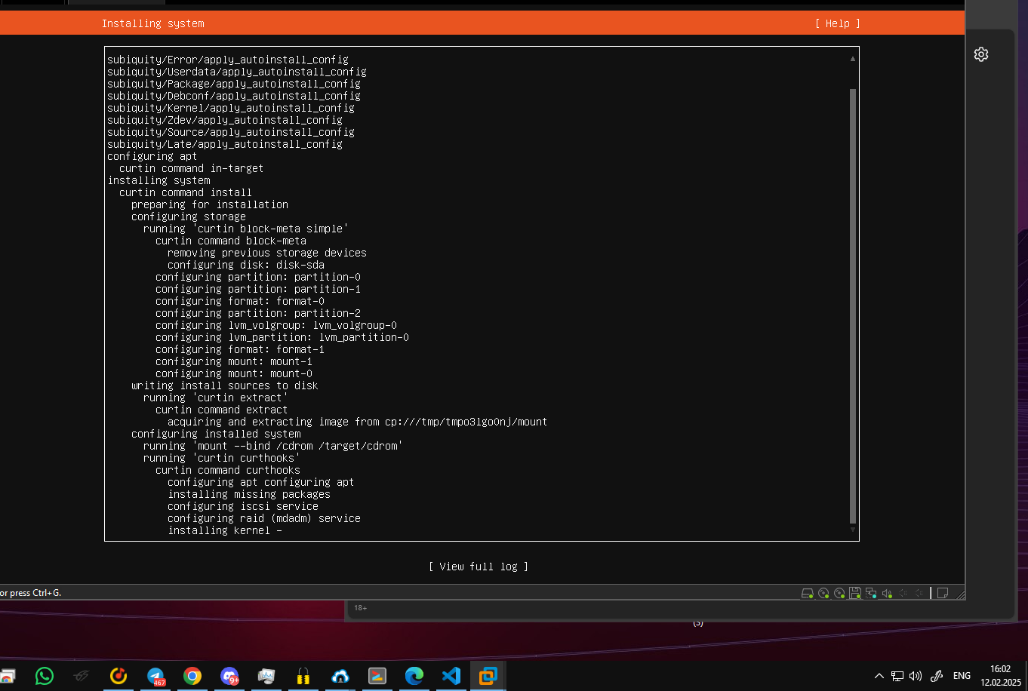Click the 'installing missing packages' log line
This screenshot has height=691, width=1028.
pos(249,494)
